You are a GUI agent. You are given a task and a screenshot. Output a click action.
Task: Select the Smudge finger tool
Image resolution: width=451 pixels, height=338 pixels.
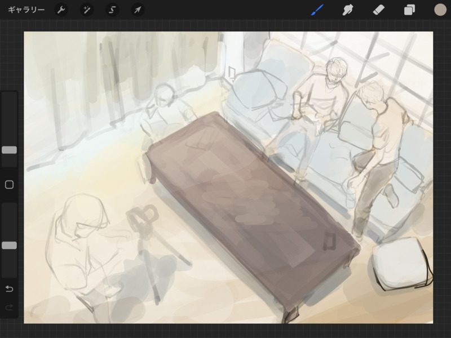pyautogui.click(x=348, y=10)
